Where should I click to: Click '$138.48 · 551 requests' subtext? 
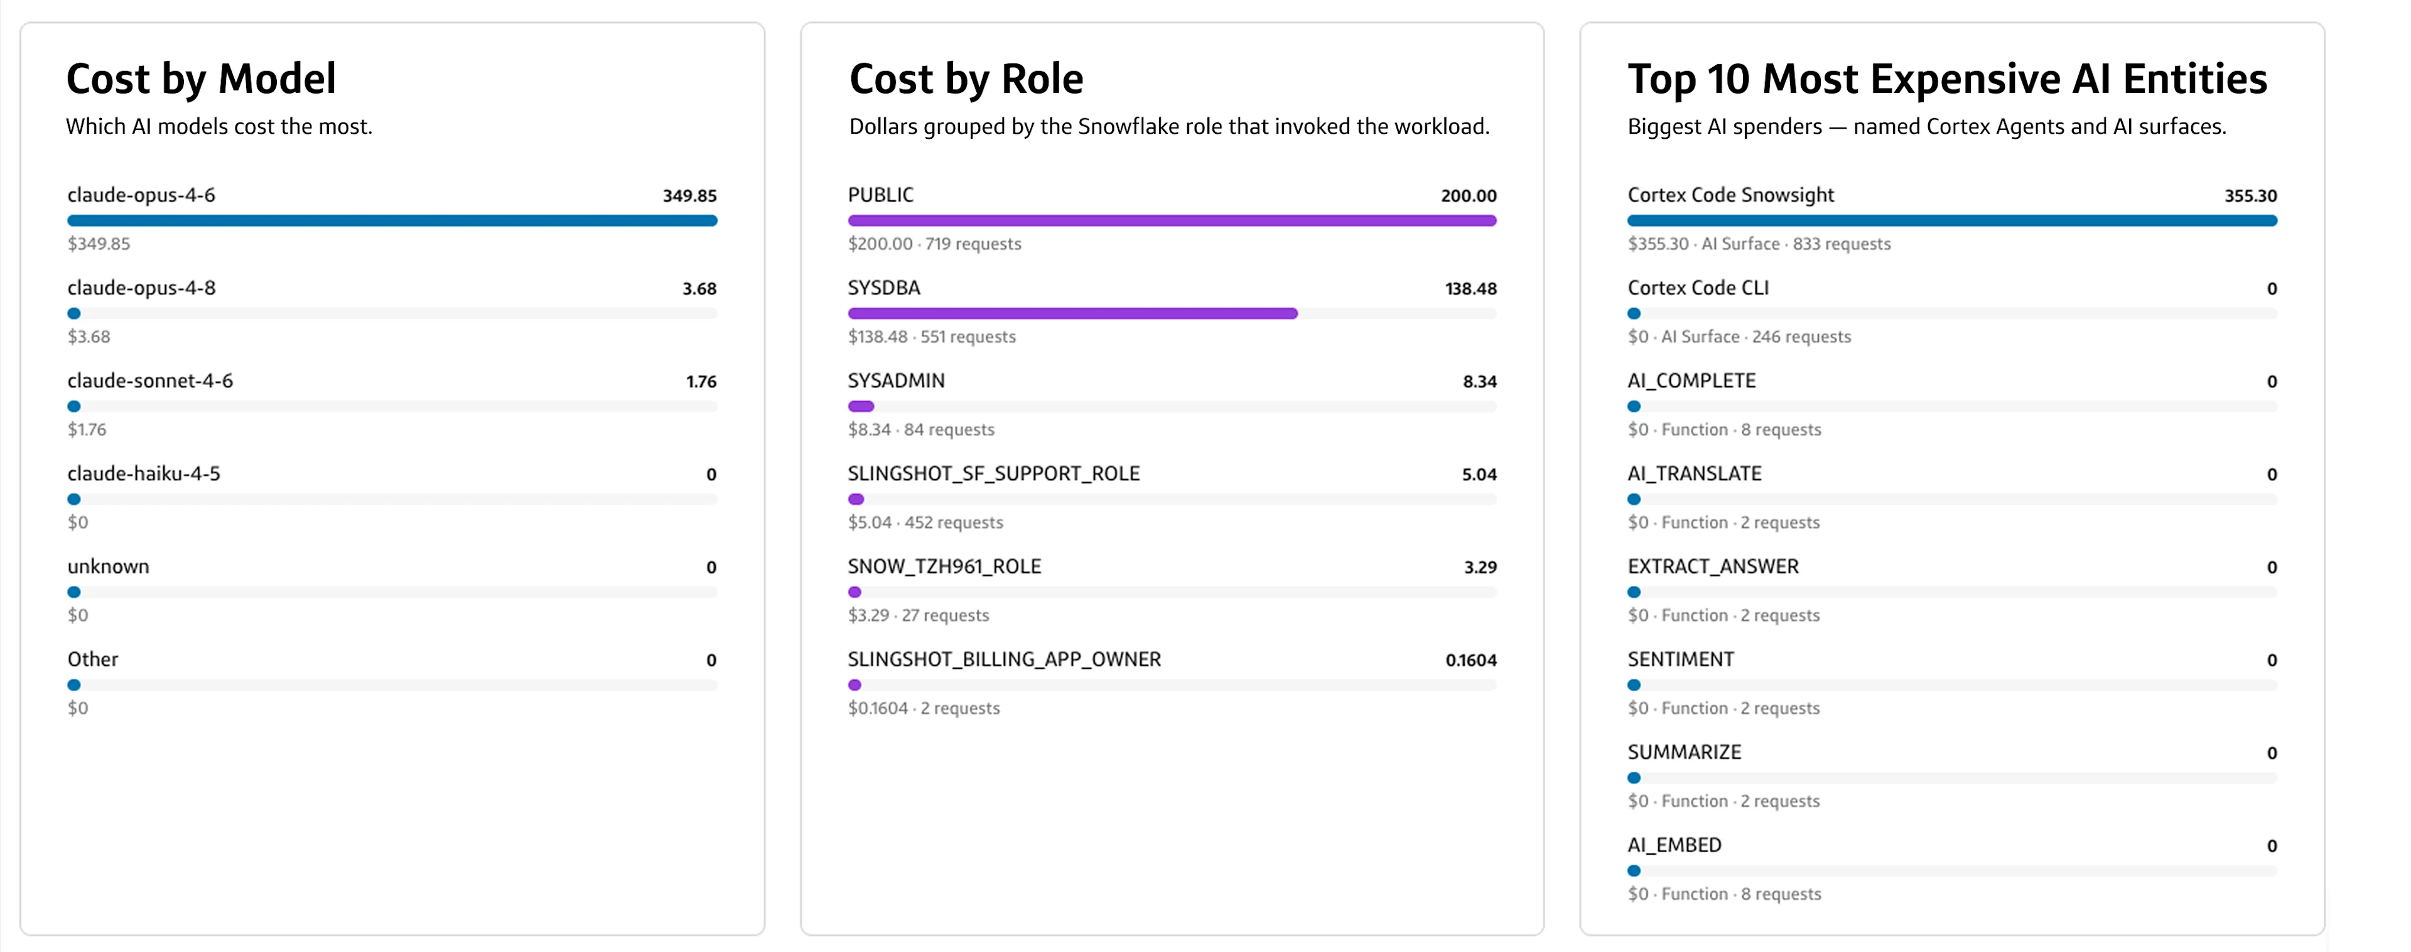931,336
